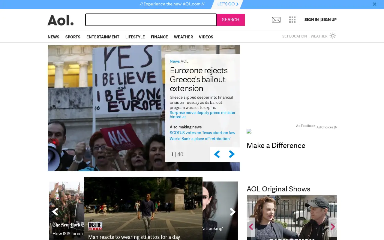
Task: Click the AOL Original Shows heading
Action: 278,189
